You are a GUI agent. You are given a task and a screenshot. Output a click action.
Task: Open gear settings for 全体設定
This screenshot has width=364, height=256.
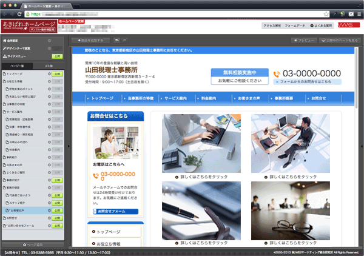coord(49,40)
